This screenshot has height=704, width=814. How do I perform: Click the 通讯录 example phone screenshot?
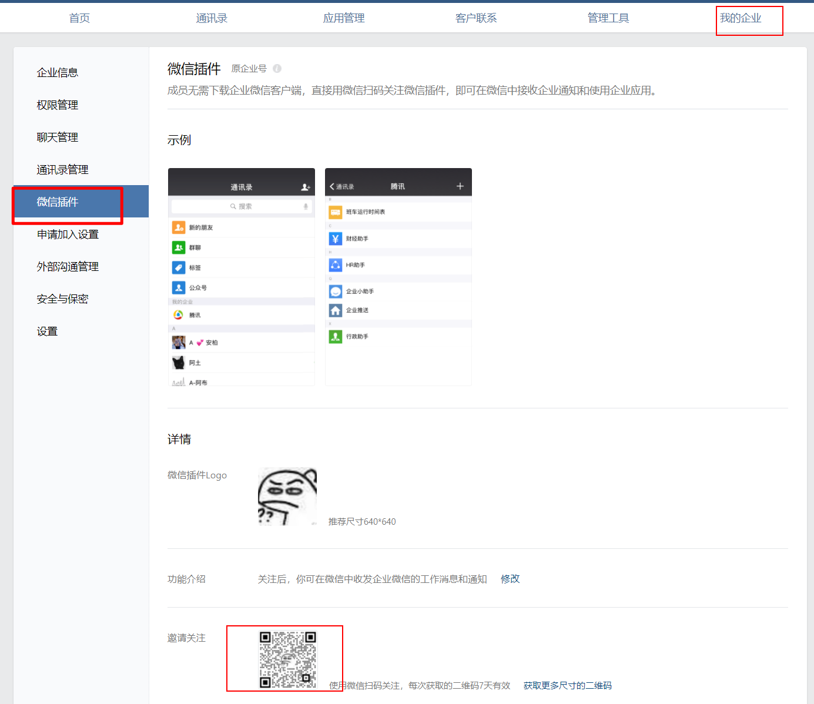pyautogui.click(x=242, y=277)
